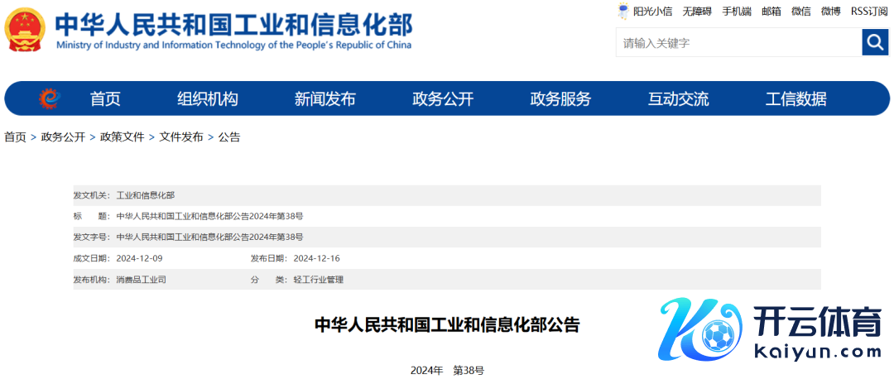The width and height of the screenshot is (894, 379).
Task: Click the 微信 link in top bar
Action: [800, 12]
